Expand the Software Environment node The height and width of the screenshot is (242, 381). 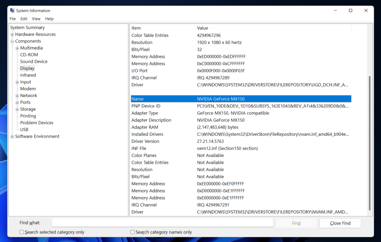pos(12,137)
